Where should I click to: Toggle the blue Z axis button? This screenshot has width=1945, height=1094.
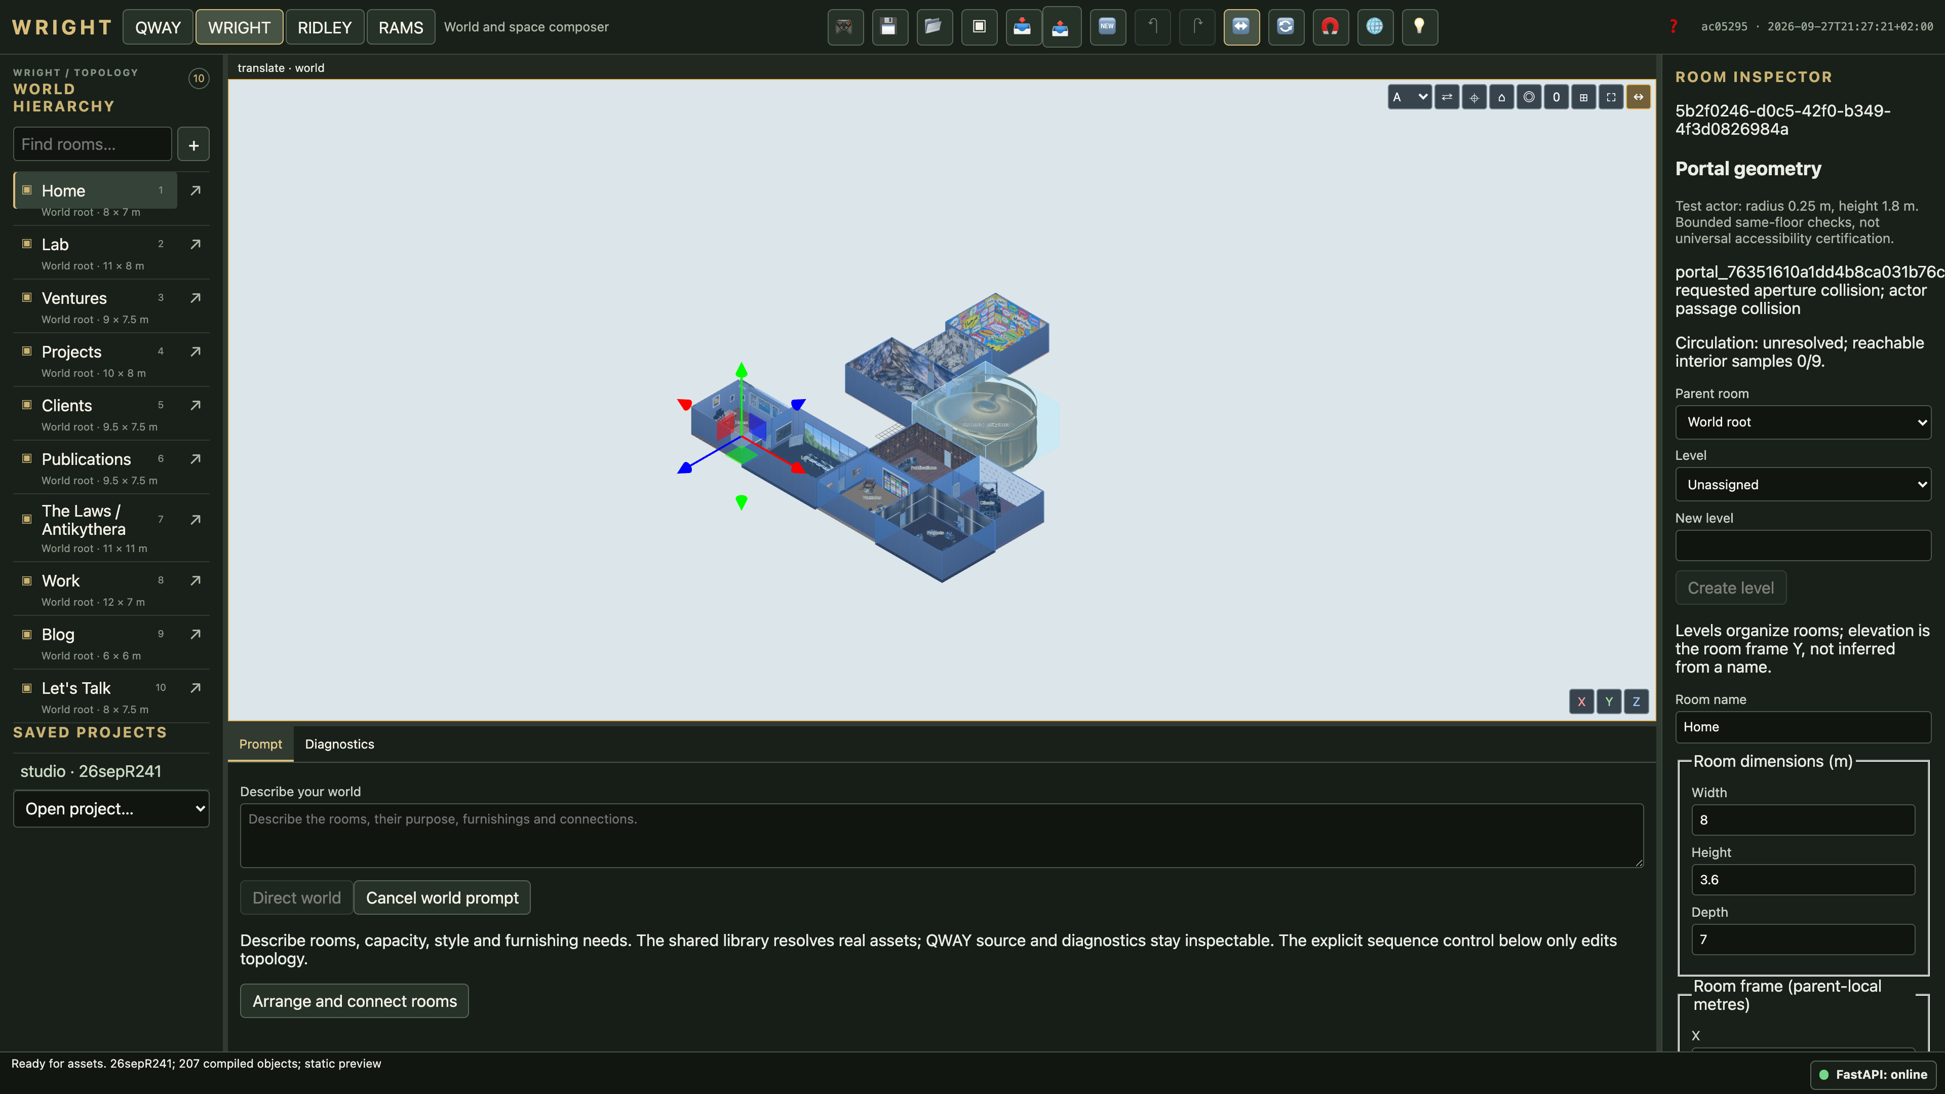pos(1636,701)
